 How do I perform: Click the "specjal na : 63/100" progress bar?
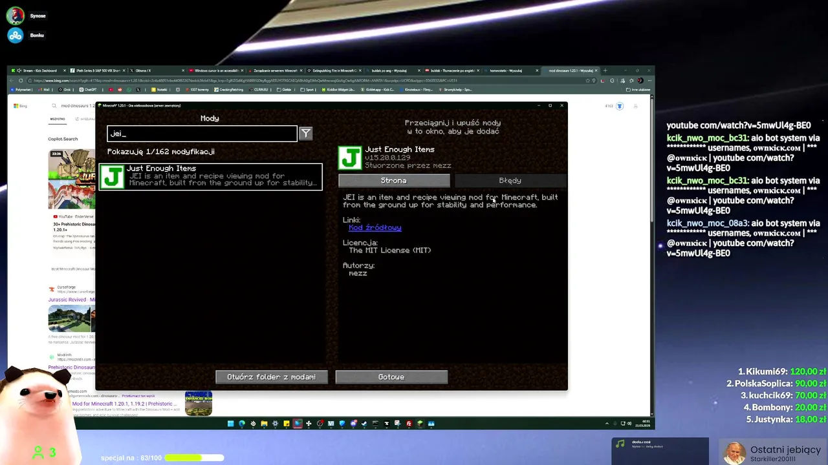[x=194, y=458]
